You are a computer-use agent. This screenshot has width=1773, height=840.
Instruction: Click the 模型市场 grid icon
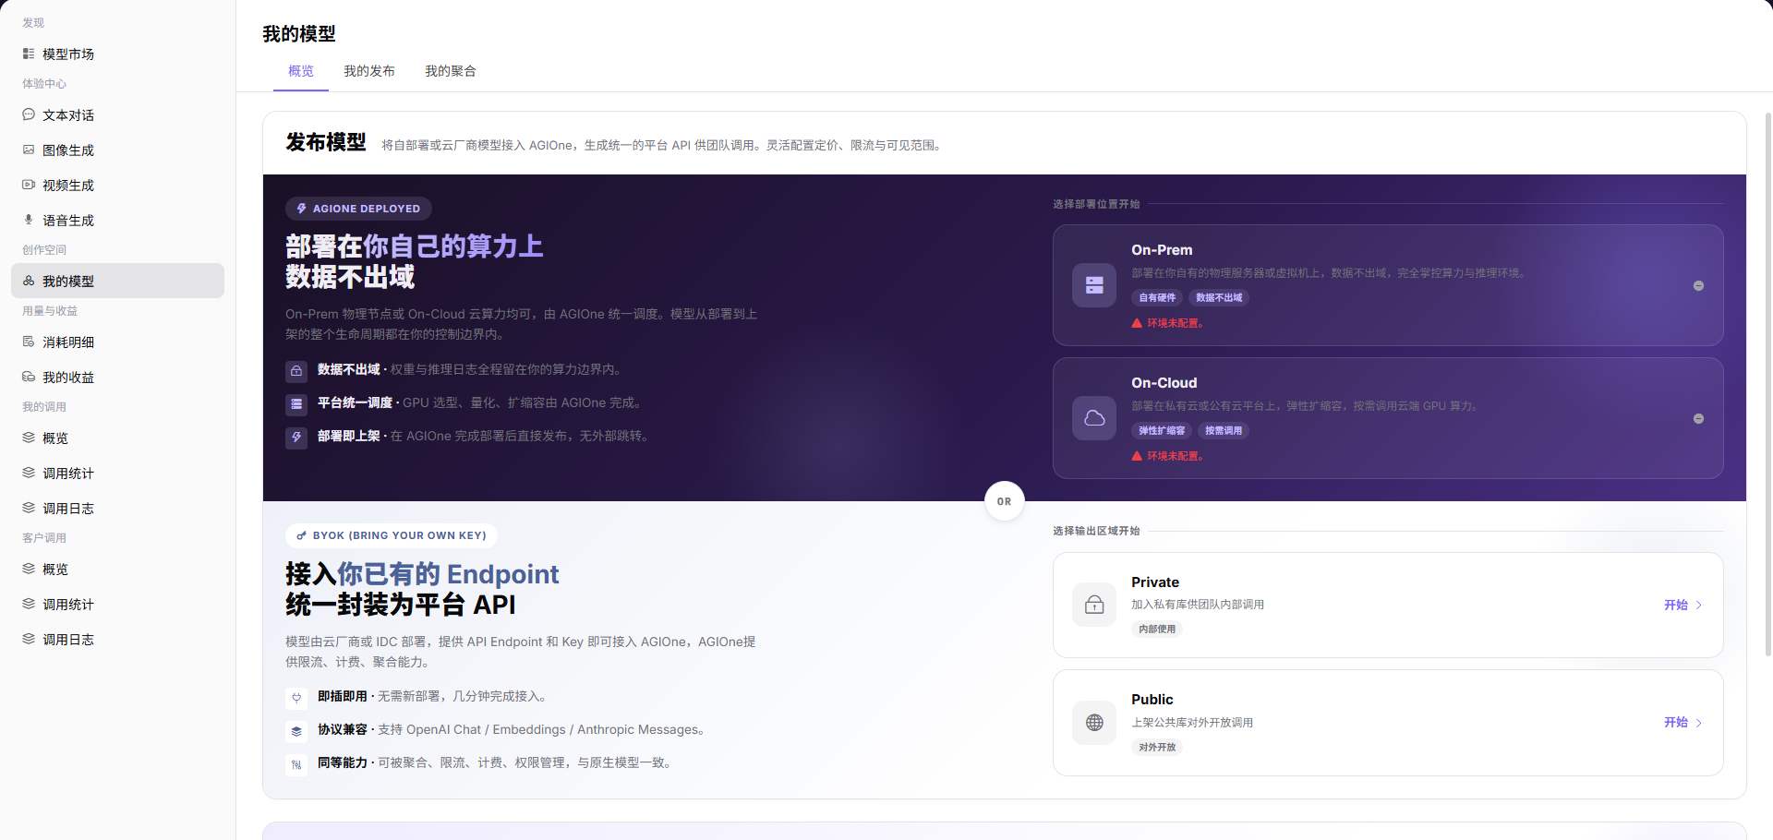(x=29, y=54)
